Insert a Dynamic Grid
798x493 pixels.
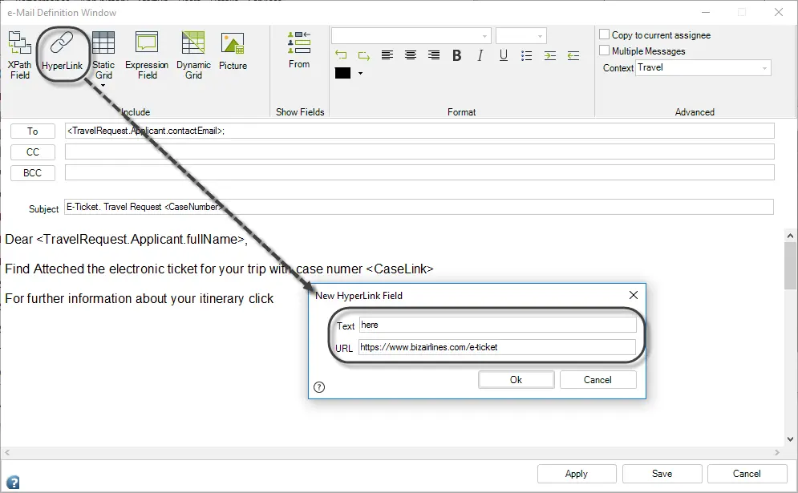(193, 55)
